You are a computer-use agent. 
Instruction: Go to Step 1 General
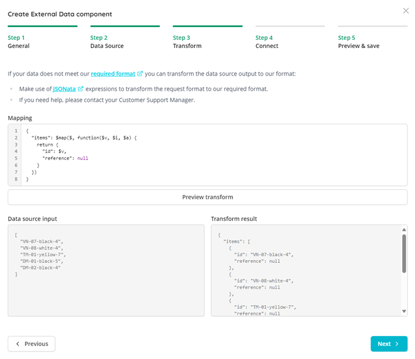point(19,42)
